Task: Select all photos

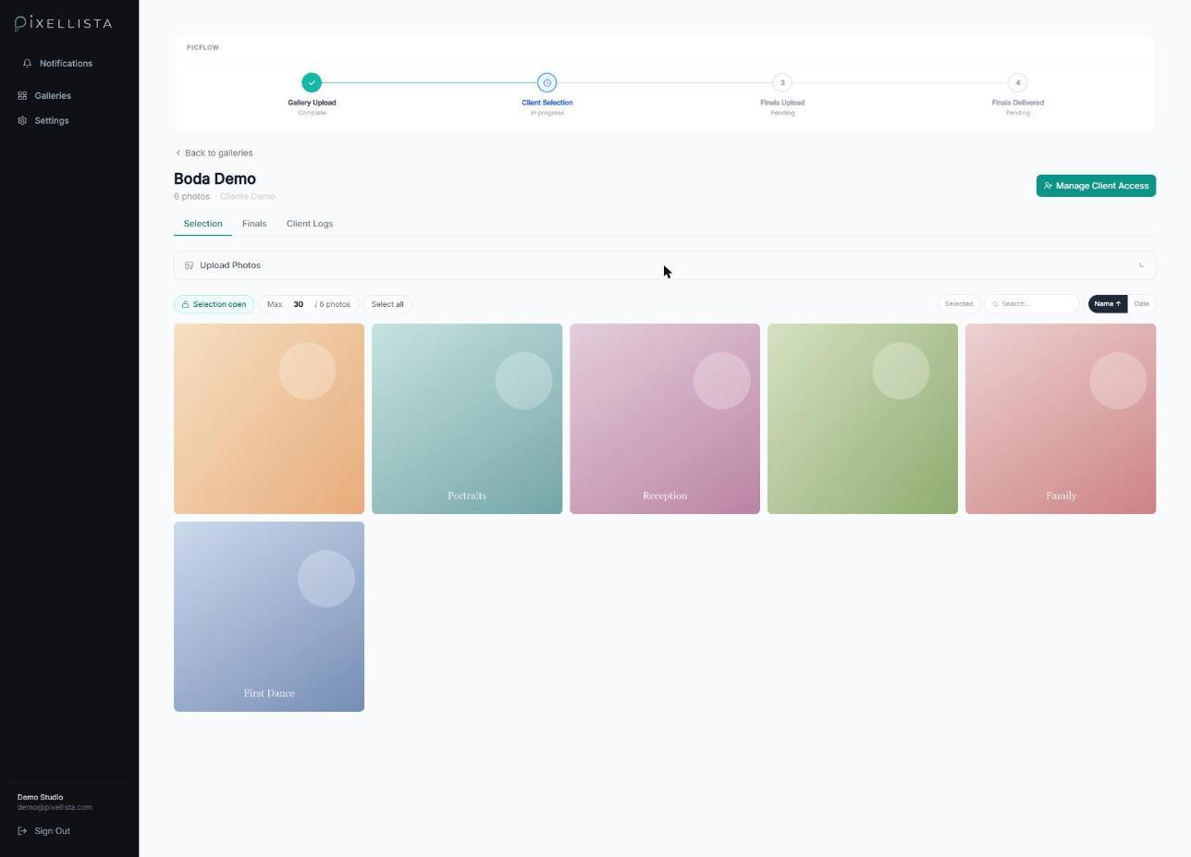Action: coord(387,304)
